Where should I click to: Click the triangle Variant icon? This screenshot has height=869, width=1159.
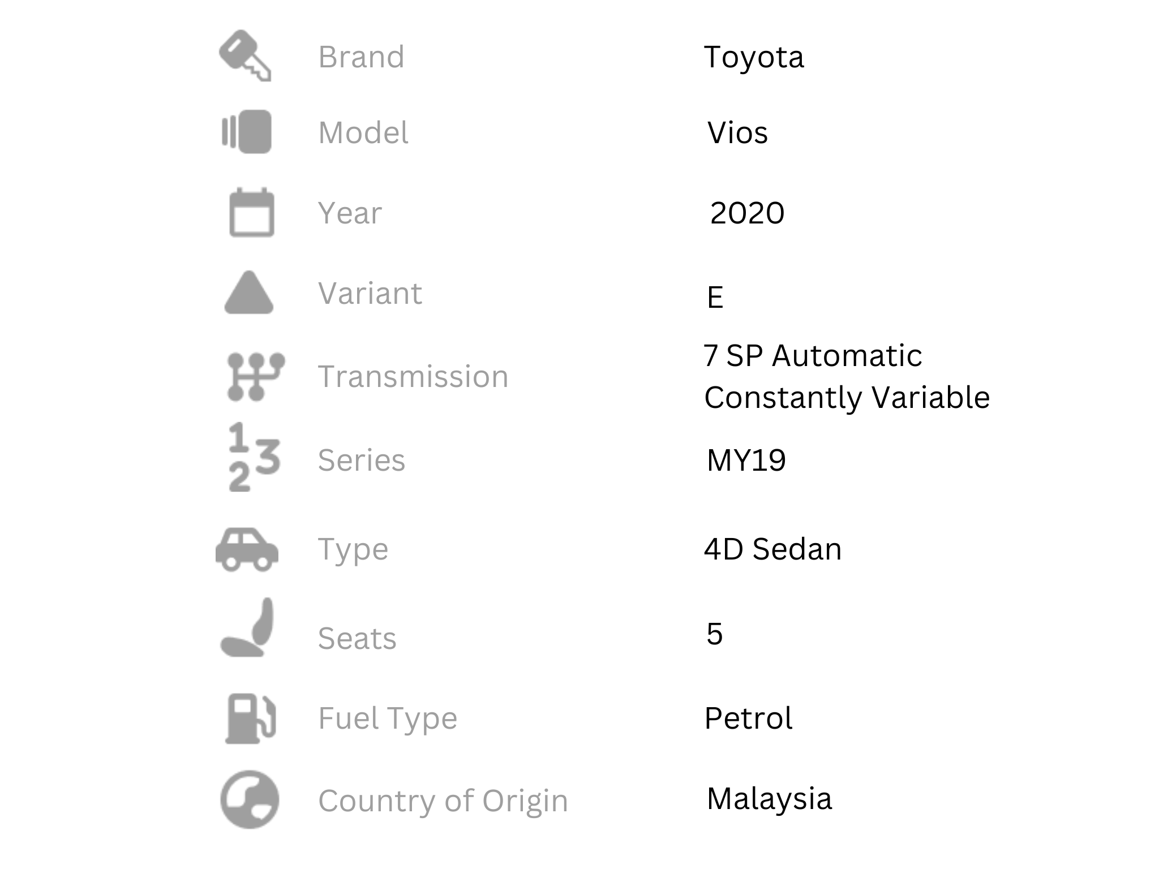[249, 293]
